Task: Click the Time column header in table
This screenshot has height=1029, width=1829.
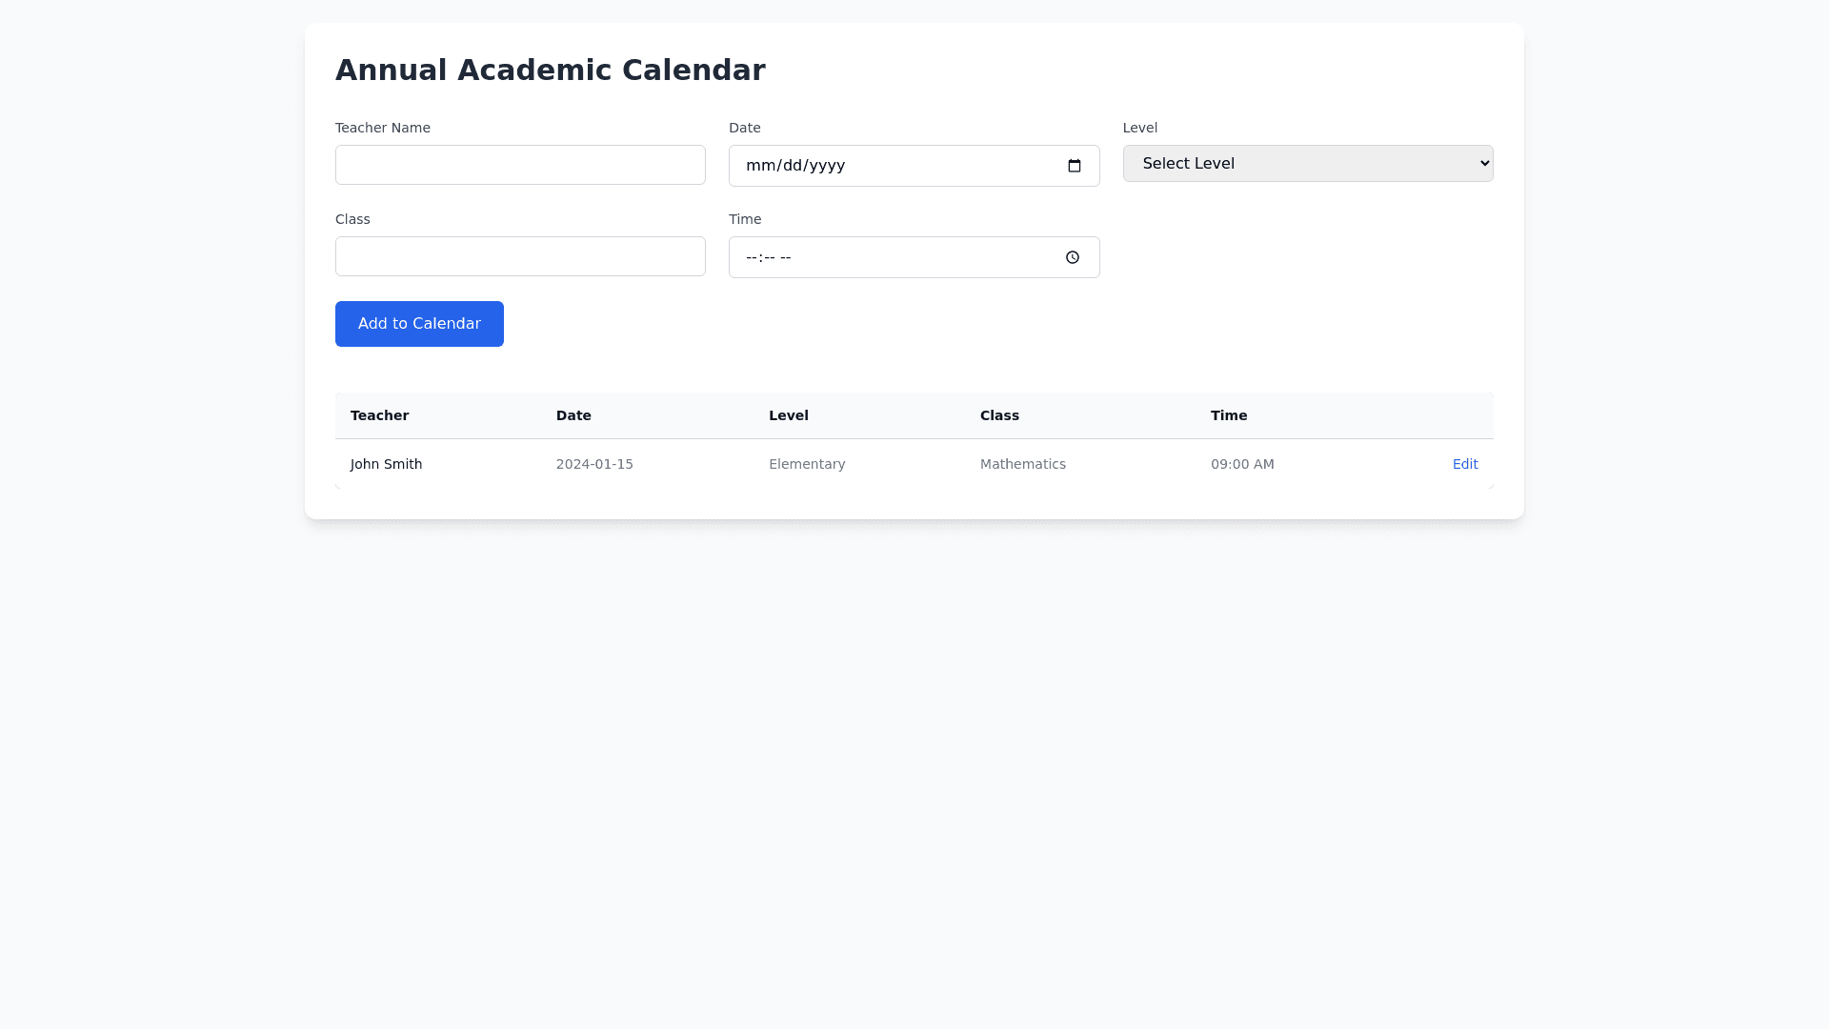Action: coord(1228,415)
